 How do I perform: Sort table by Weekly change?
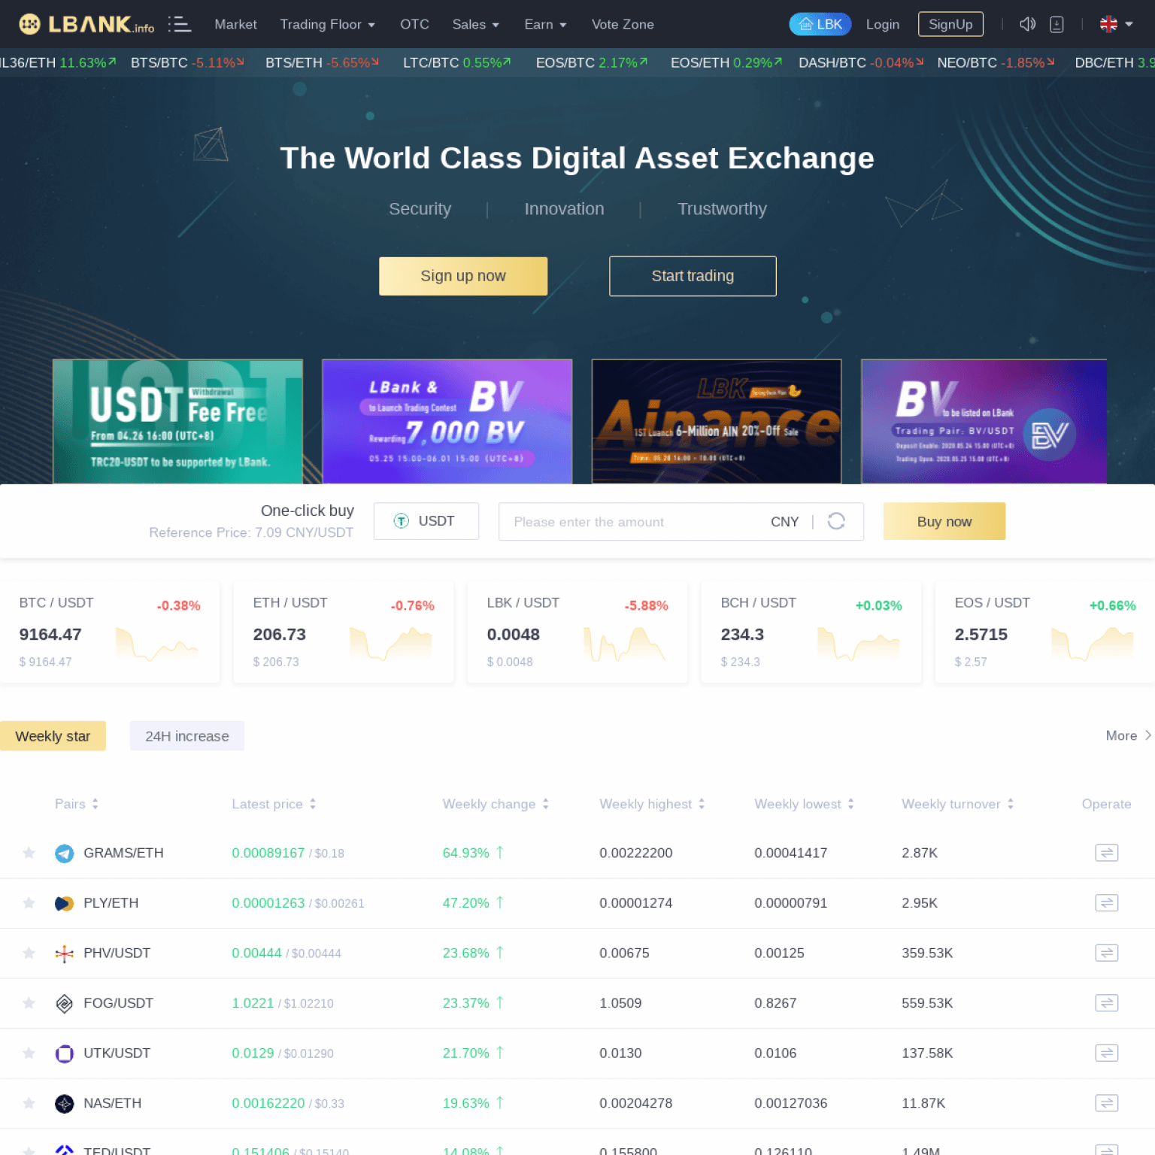pos(496,804)
